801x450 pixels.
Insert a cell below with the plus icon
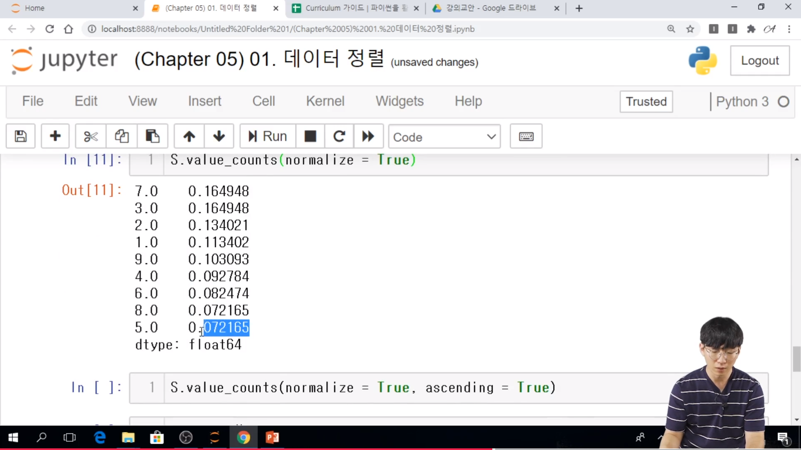point(55,136)
